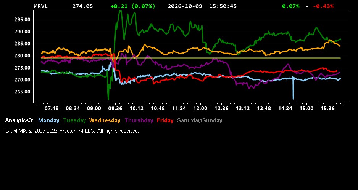
Task: Click the 10:12 time axis label
Action: (x=137, y=108)
